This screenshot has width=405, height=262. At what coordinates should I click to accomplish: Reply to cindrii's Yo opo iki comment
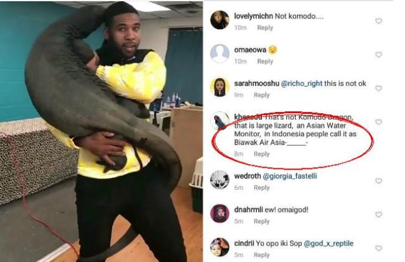pos(261,255)
